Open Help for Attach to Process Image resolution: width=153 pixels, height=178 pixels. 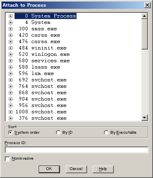pyautogui.click(x=103, y=169)
